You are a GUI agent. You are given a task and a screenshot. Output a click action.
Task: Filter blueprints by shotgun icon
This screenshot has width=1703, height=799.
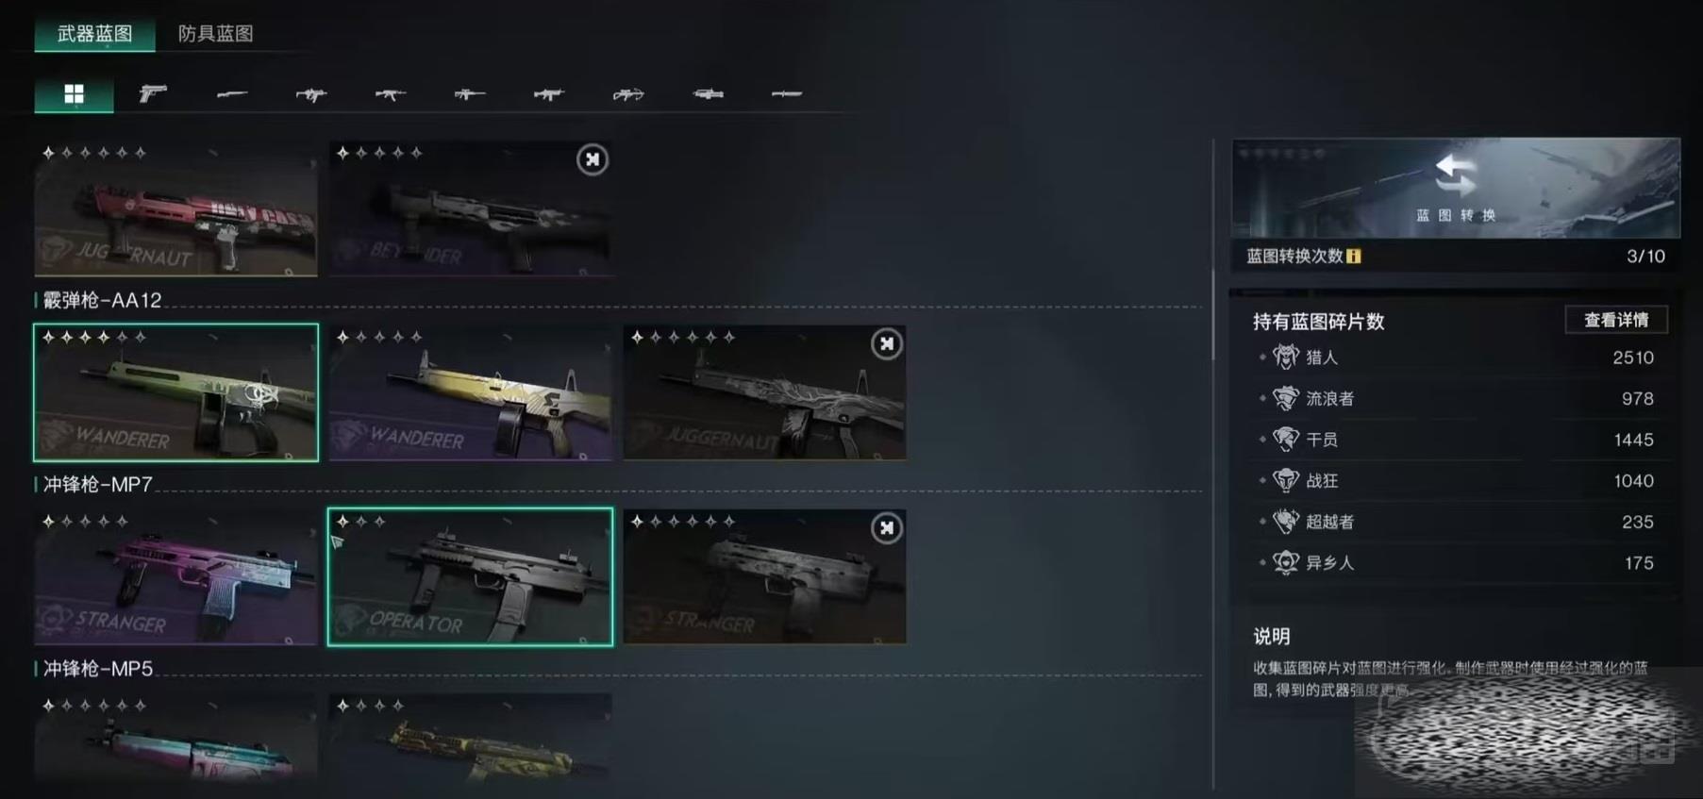click(x=232, y=93)
